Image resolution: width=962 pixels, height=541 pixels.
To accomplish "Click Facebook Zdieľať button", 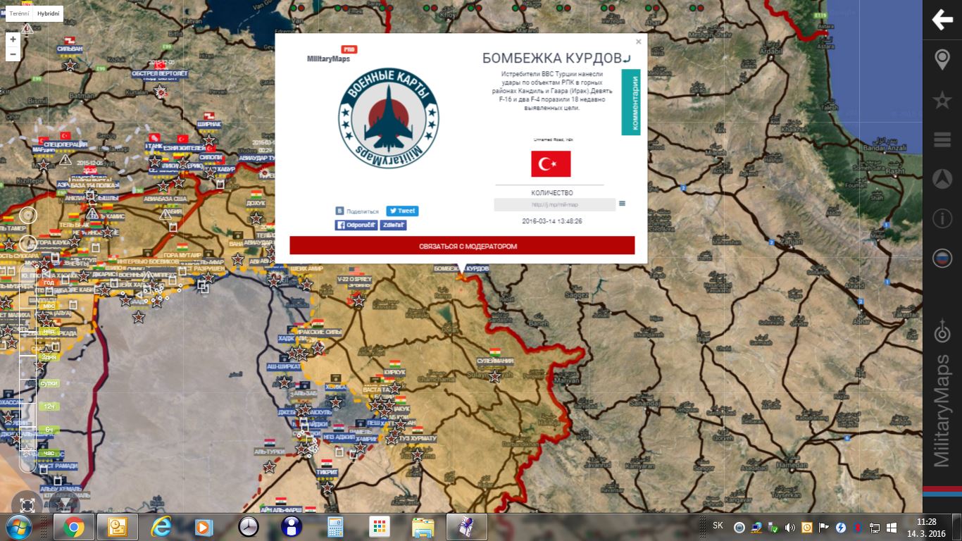I will (x=394, y=225).
